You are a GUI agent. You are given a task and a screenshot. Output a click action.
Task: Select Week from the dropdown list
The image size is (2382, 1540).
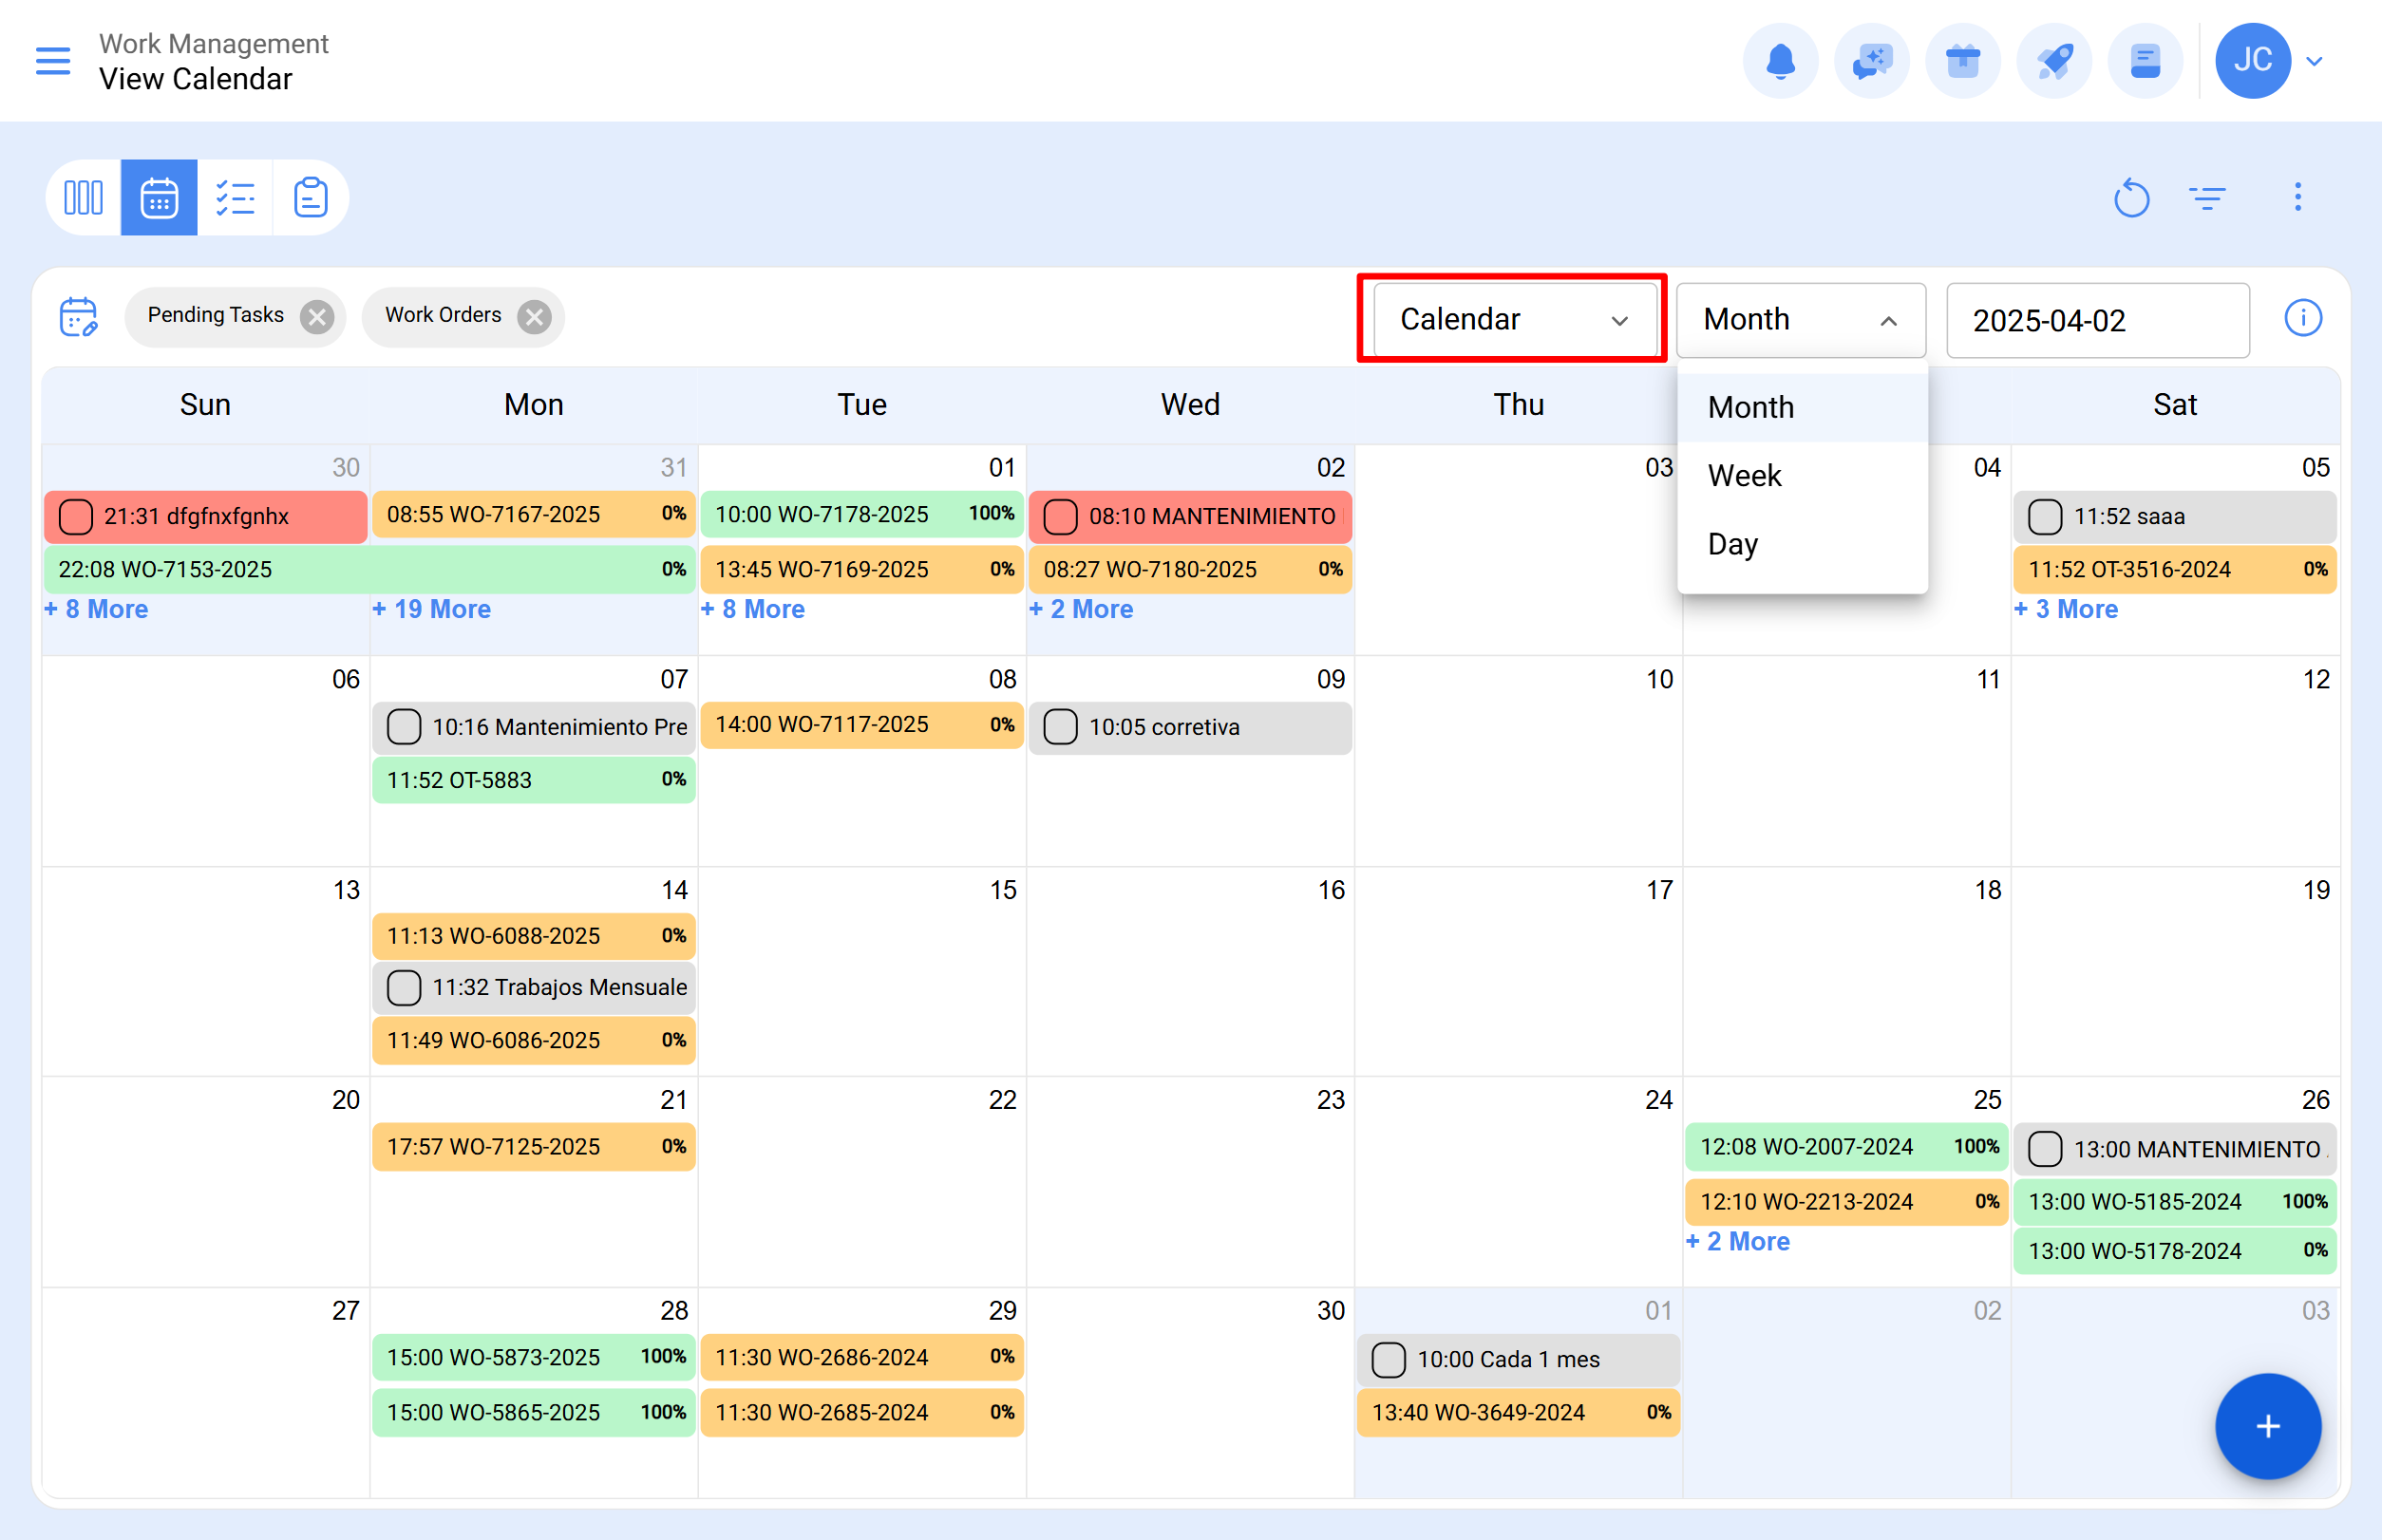point(1802,475)
